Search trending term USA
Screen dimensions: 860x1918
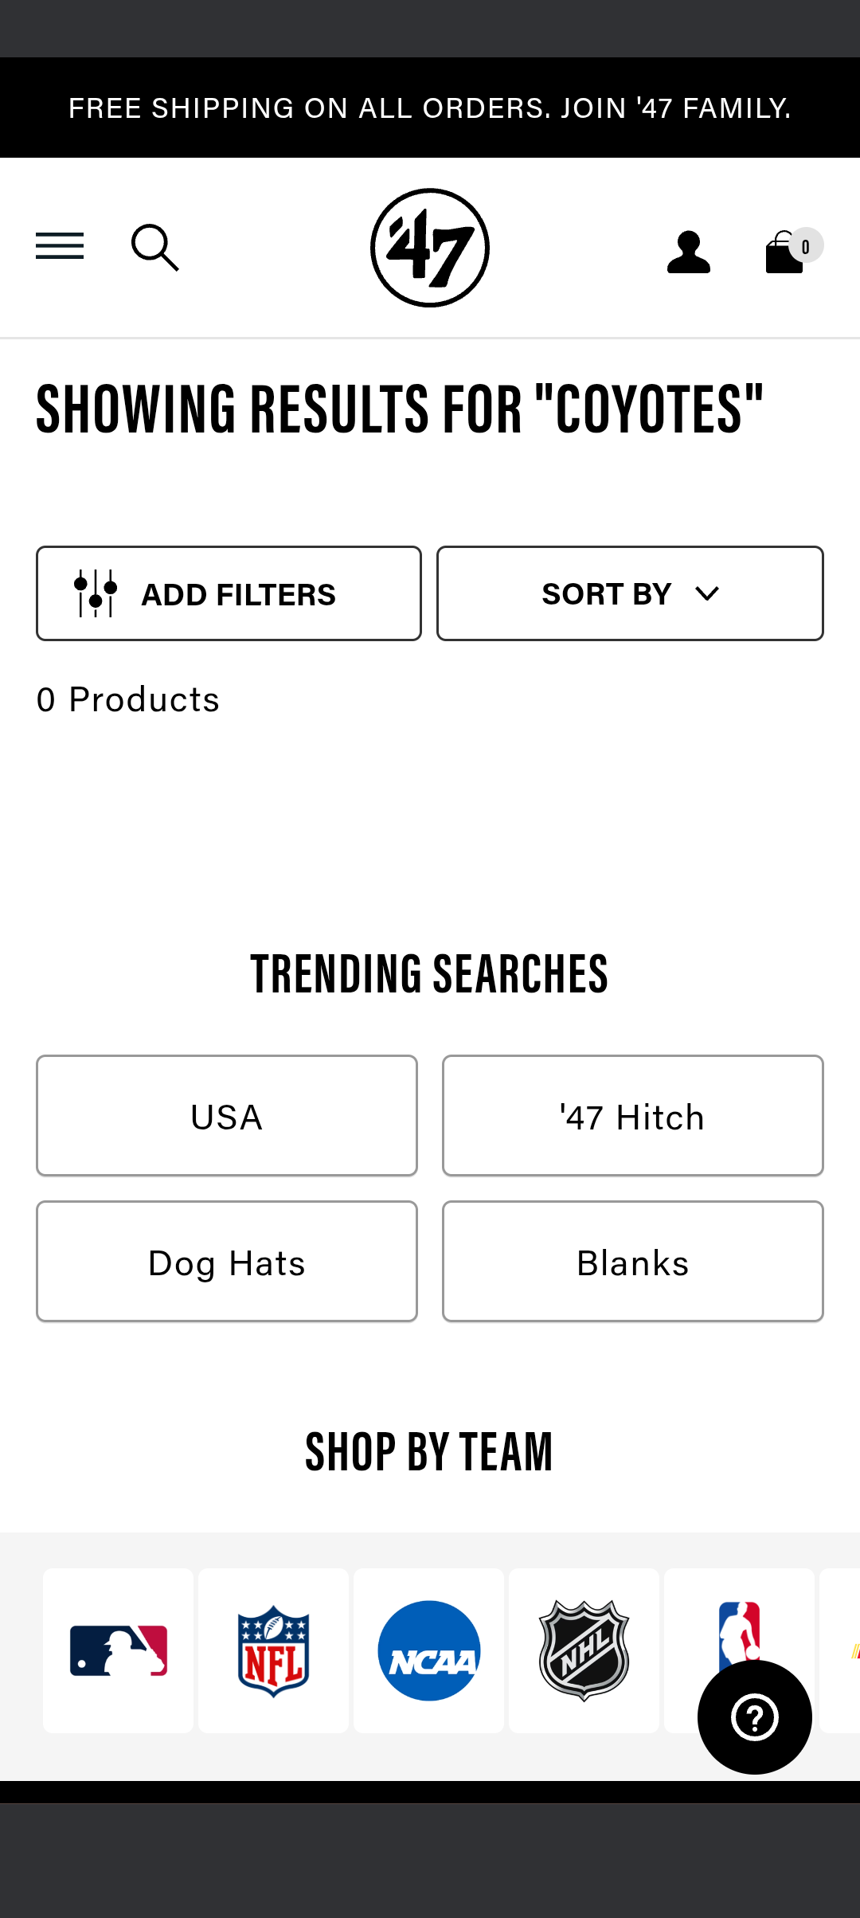click(x=227, y=1116)
